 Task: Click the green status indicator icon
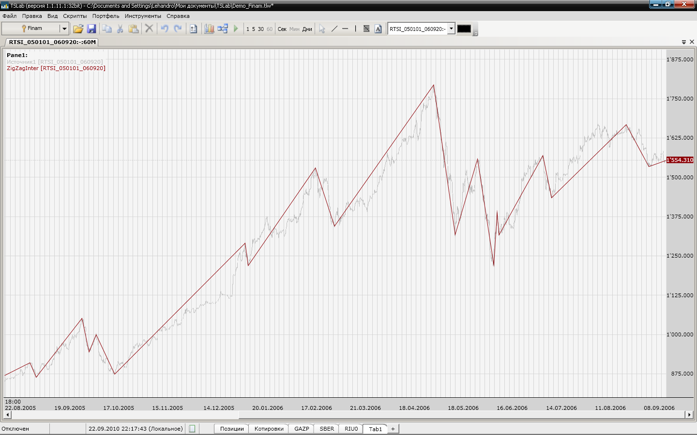[192, 429]
